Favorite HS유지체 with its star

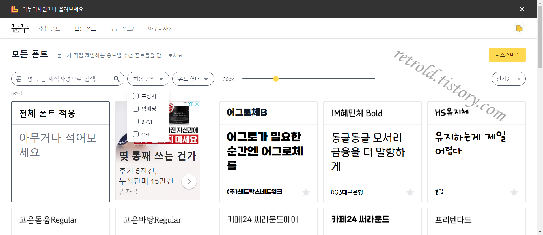[x=514, y=192]
